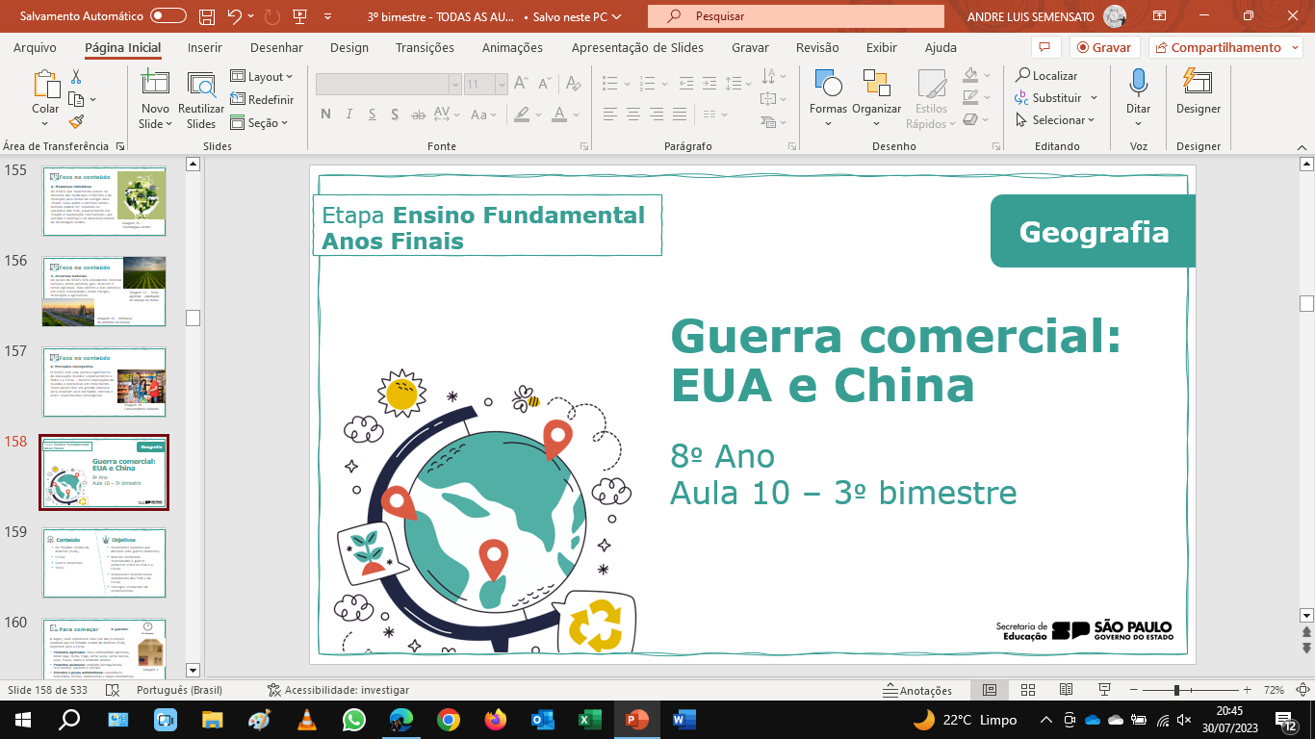The image size is (1315, 739).
Task: Switch to Slide Sorter view icon
Action: point(1027,690)
